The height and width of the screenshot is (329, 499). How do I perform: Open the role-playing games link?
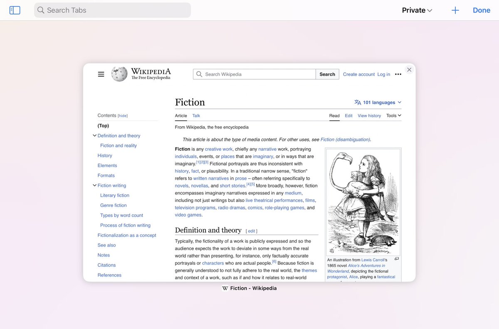[x=284, y=208]
